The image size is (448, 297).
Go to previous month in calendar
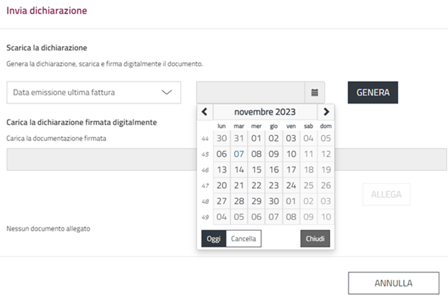pyautogui.click(x=205, y=112)
